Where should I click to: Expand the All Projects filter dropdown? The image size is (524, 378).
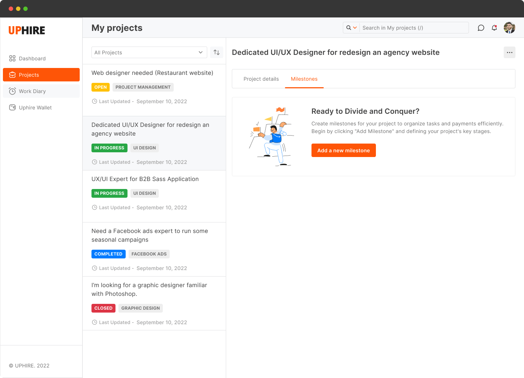point(149,52)
